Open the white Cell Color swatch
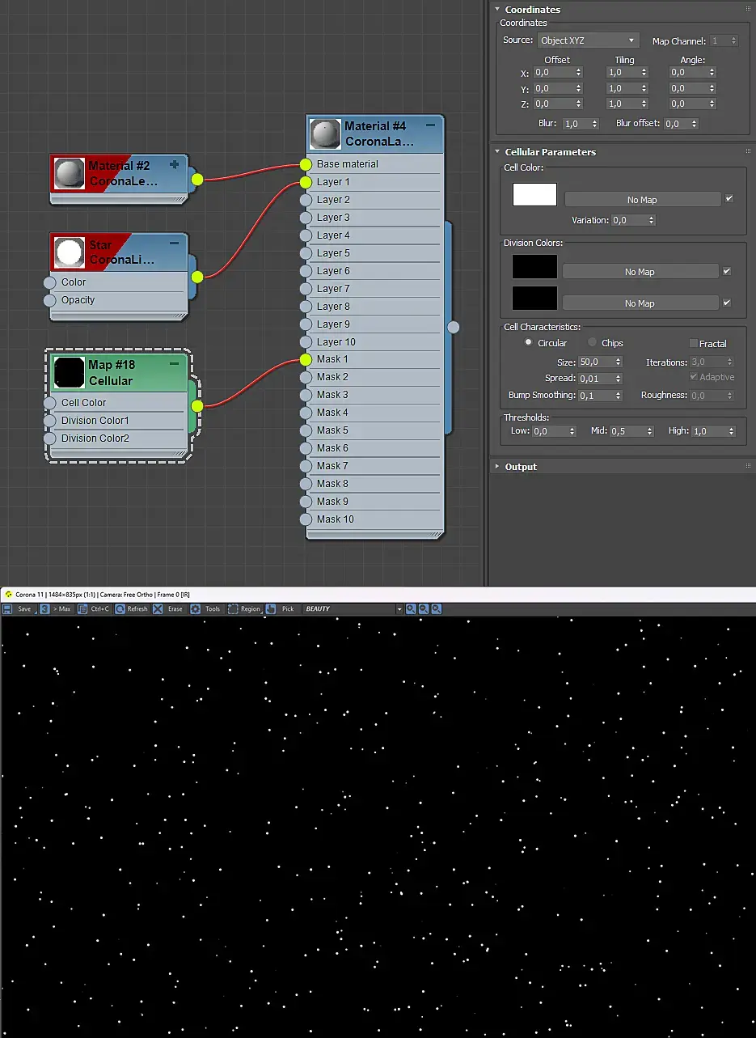Viewport: 756px width, 1038px height. point(534,194)
